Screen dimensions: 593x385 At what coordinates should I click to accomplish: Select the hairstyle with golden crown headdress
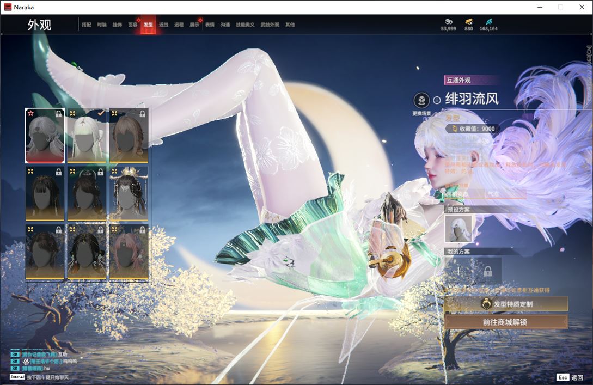click(x=129, y=194)
